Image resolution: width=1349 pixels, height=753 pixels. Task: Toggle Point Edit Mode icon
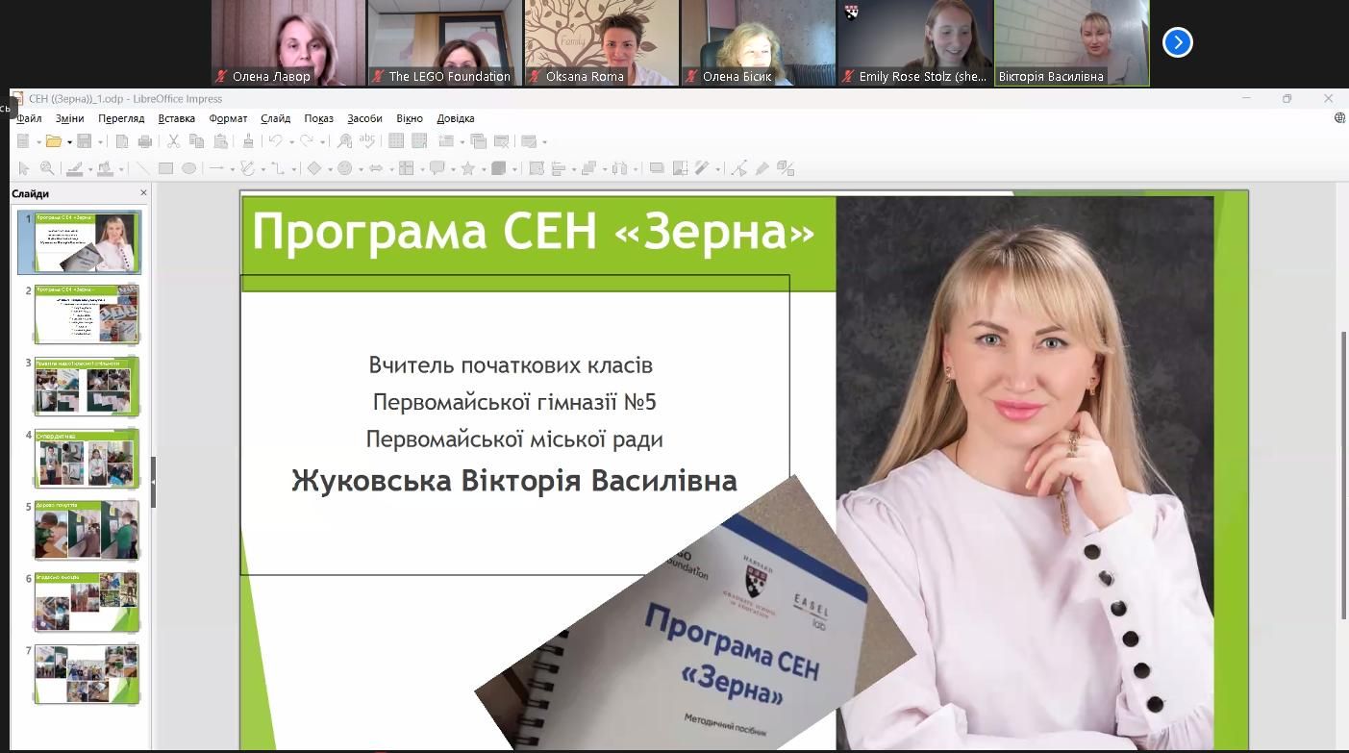coord(739,168)
